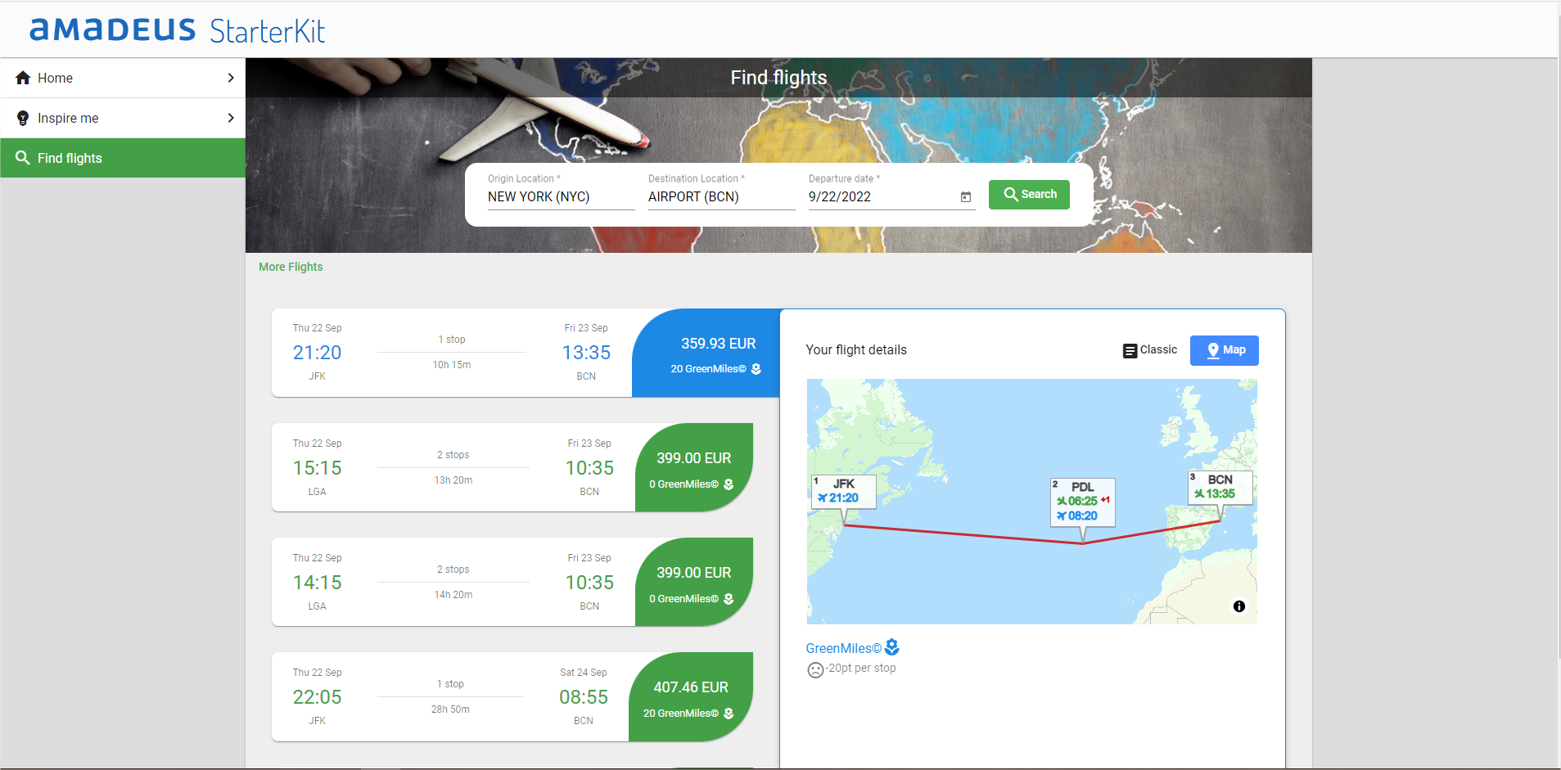The width and height of the screenshot is (1561, 770).
Task: Edit the Origin Location field
Action: (562, 197)
